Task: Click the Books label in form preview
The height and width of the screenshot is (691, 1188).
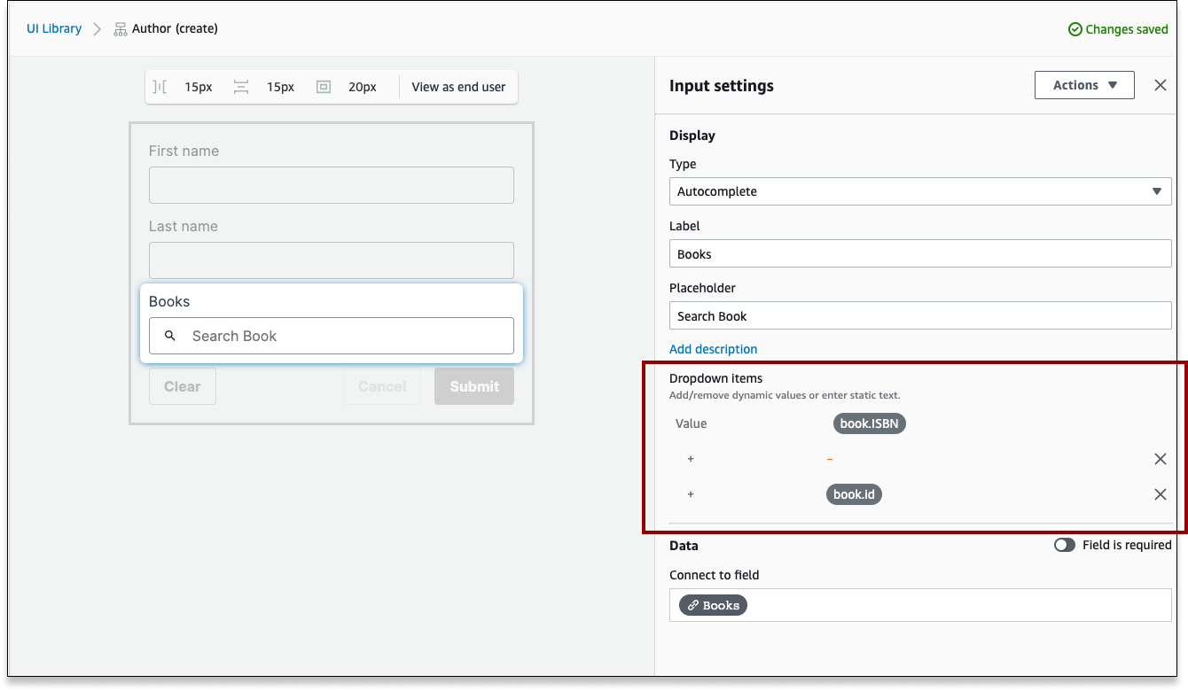Action: tap(169, 301)
